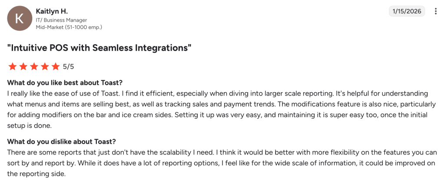
Task: Click the reviewer avatar with letter K
Action: 20,19
